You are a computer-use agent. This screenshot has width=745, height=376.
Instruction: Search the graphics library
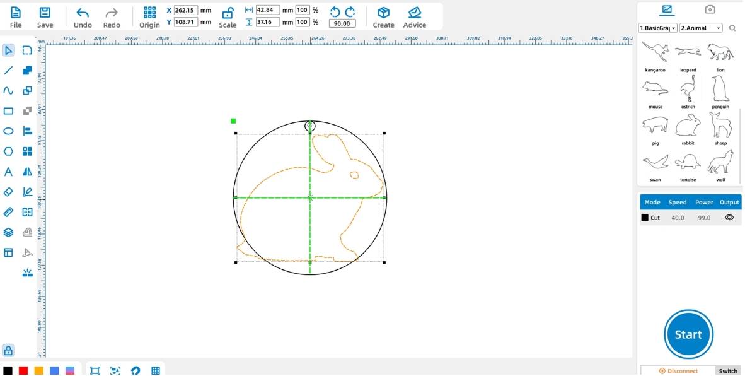(x=732, y=28)
